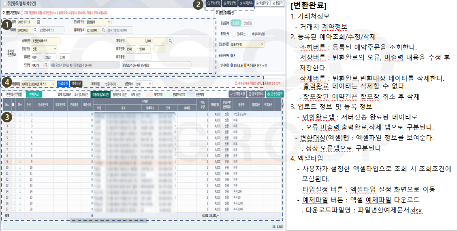Click the postal code search icon beside 04373
The height and width of the screenshot is (231, 457).
point(46,65)
